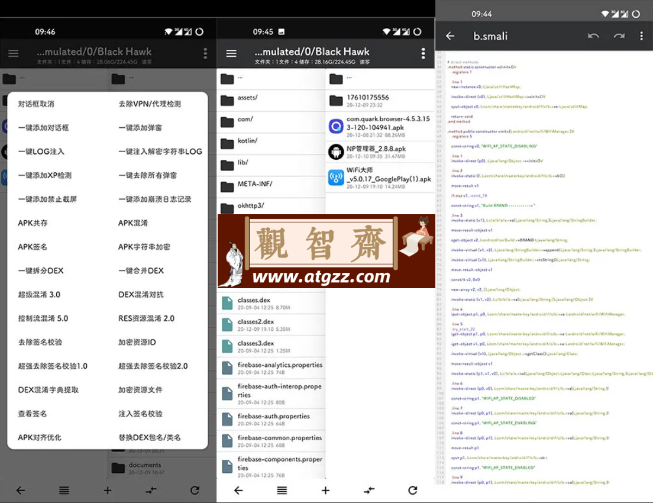Open overflow menu in b.smali editor
653x503 pixels.
click(x=641, y=36)
